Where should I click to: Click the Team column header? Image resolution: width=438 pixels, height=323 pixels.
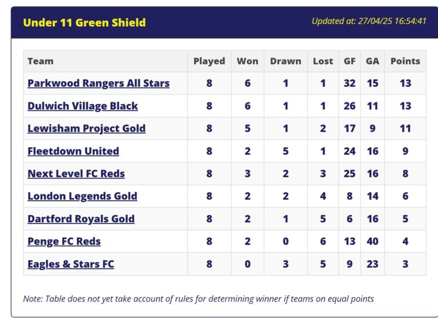pyautogui.click(x=40, y=61)
